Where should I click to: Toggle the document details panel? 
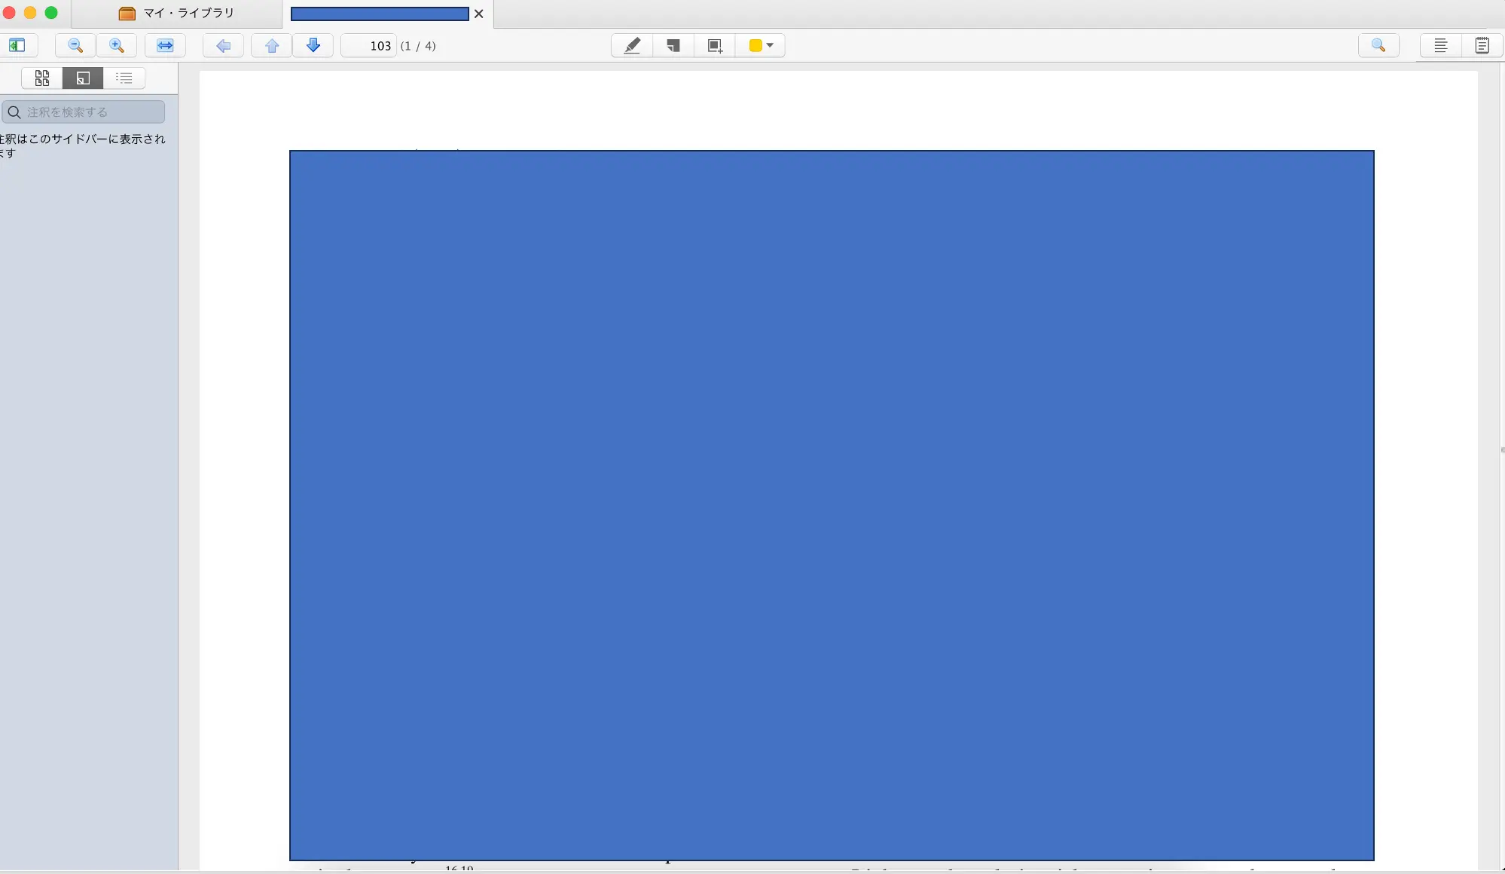coord(1440,46)
